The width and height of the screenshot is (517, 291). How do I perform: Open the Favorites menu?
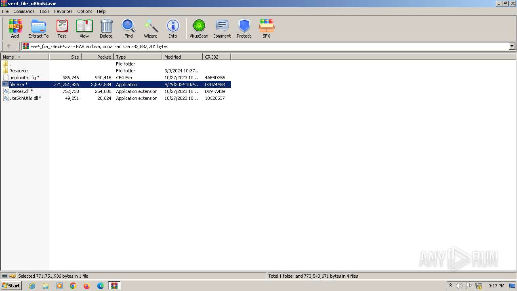point(63,11)
